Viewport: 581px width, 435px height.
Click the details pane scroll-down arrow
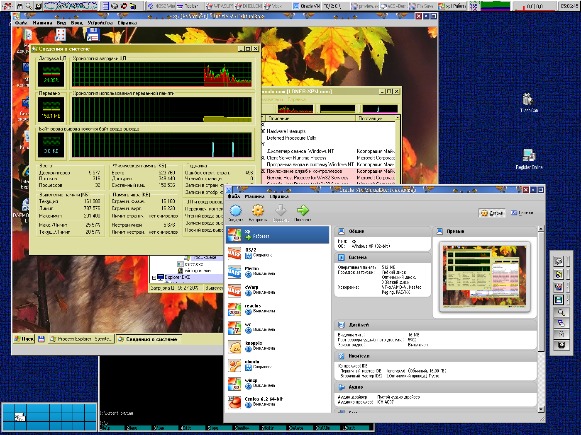pyautogui.click(x=541, y=409)
